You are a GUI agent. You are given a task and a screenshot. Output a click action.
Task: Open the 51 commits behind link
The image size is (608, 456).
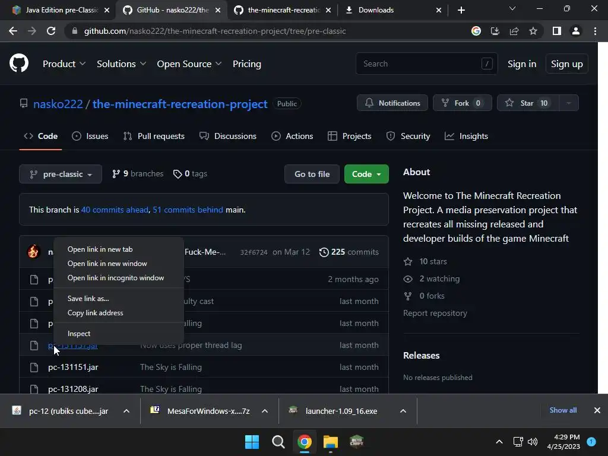[188, 210]
